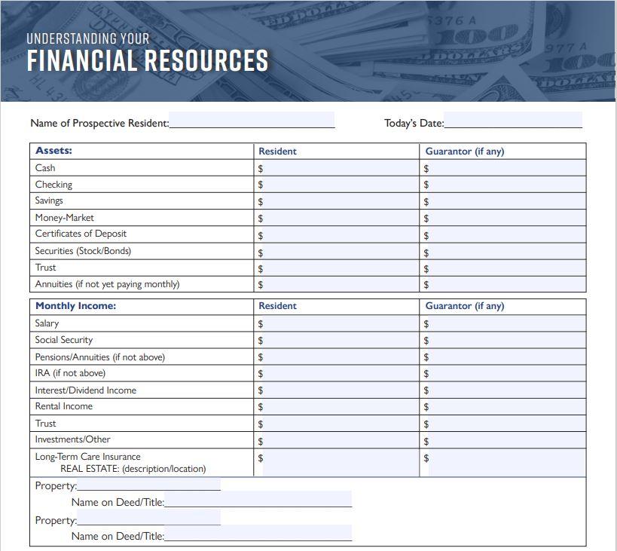The width and height of the screenshot is (617, 551).
Task: Click 'Guarantor (if any)' header in Assets table
Action: click(465, 152)
